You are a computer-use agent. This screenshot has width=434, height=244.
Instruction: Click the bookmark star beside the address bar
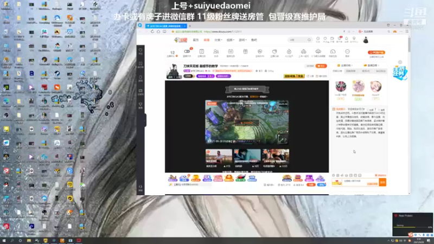[x=173, y=32]
